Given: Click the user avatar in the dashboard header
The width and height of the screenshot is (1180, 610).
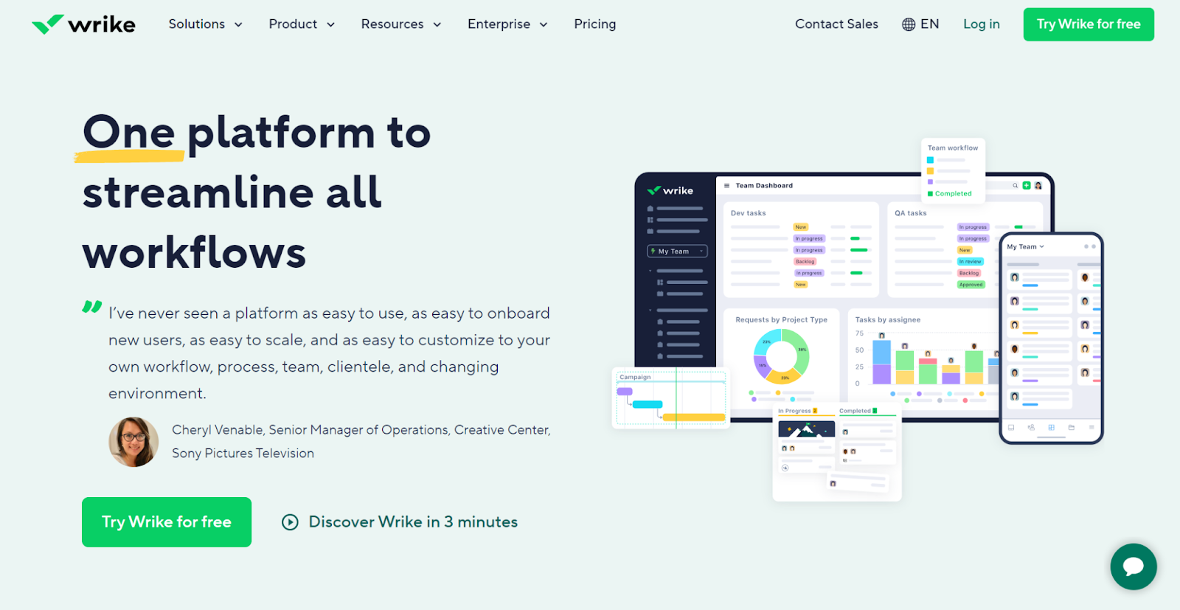Looking at the screenshot, I should 1038,186.
